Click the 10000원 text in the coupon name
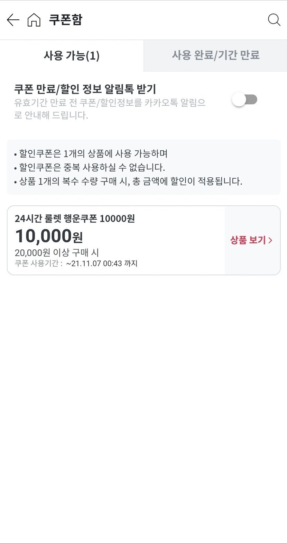Viewport: 287px width, 544px height. click(x=117, y=219)
